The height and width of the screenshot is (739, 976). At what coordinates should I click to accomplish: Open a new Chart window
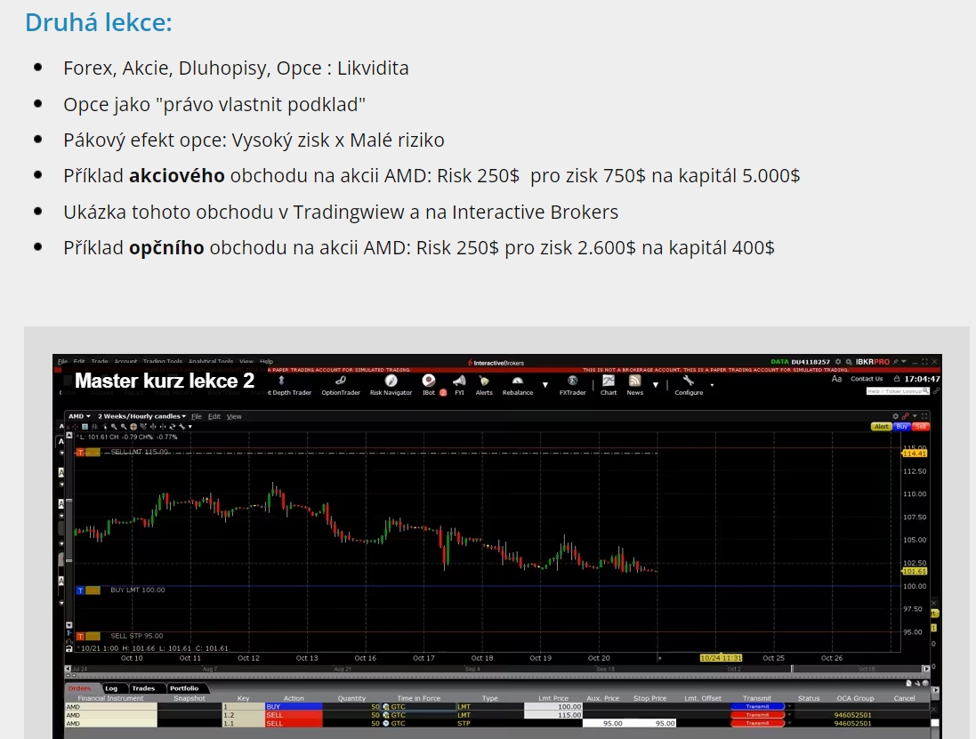(x=609, y=386)
